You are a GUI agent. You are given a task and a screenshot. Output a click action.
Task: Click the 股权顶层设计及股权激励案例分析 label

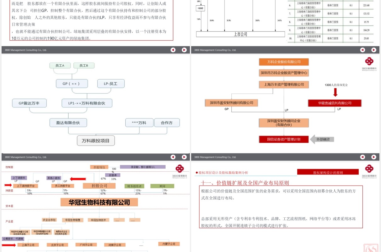(x=223, y=173)
